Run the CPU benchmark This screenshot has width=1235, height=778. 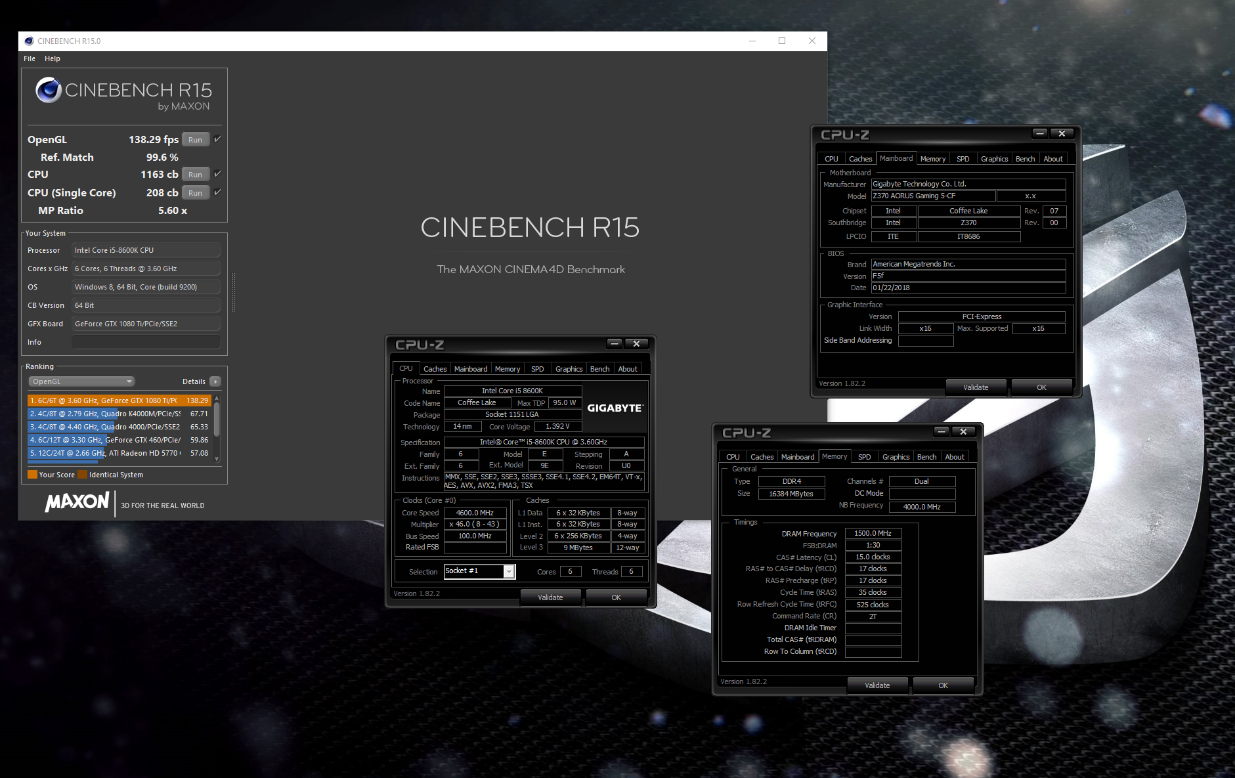pos(196,175)
